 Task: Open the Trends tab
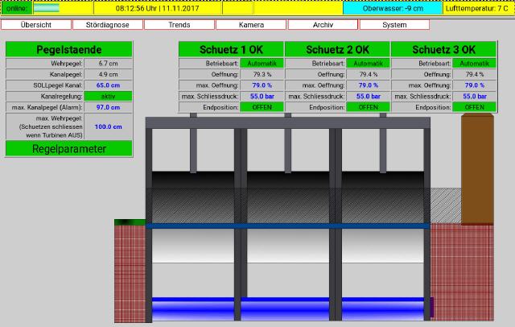[179, 25]
